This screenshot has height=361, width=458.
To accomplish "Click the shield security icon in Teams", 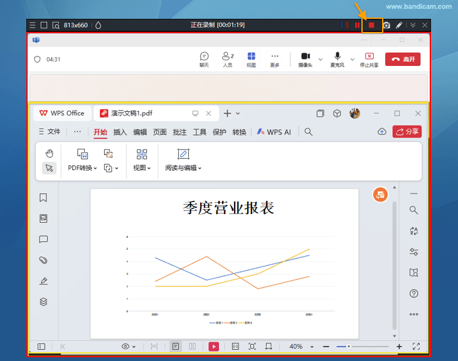I will tap(37, 60).
